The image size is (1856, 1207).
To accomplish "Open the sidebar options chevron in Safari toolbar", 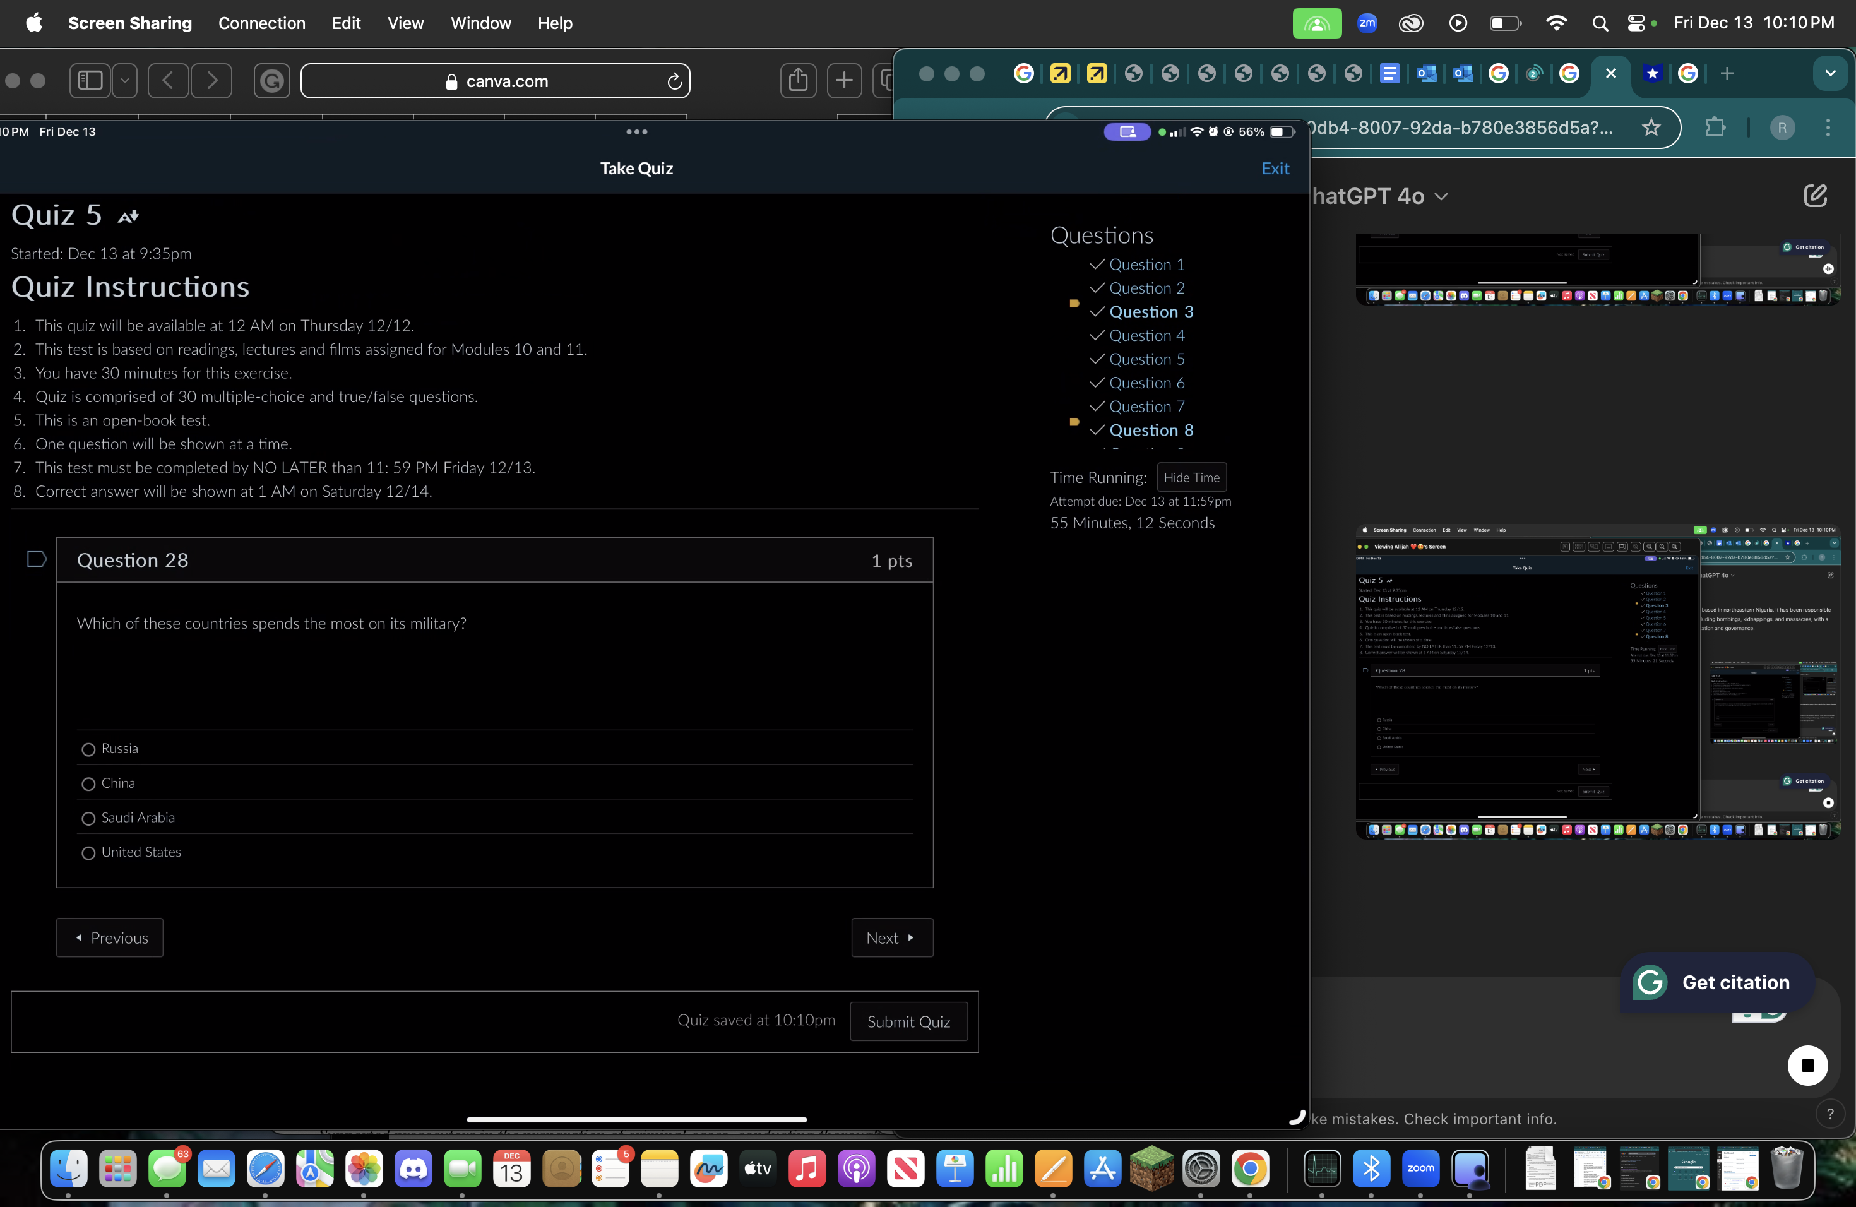I will pyautogui.click(x=124, y=80).
